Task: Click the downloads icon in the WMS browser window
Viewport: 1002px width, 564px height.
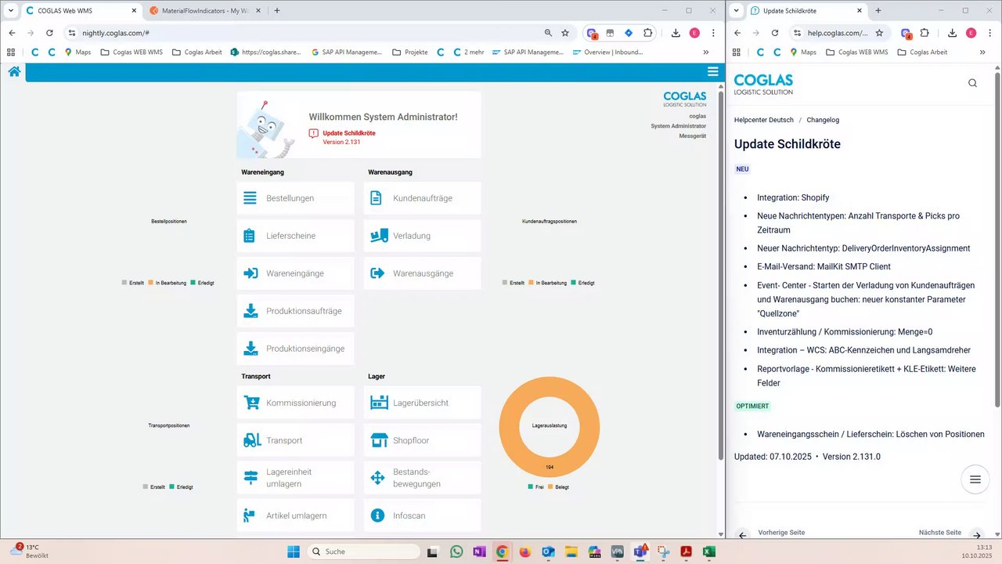Action: tap(676, 33)
